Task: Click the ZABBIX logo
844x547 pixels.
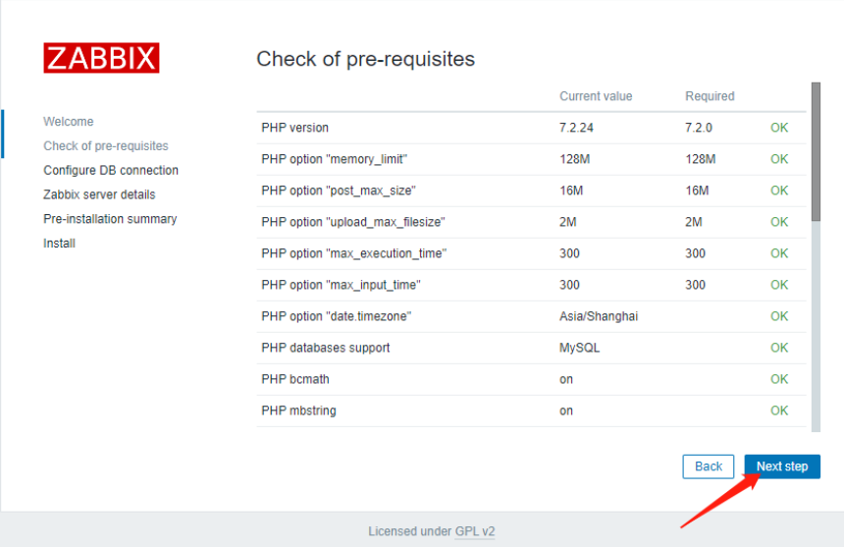Action: (x=101, y=58)
